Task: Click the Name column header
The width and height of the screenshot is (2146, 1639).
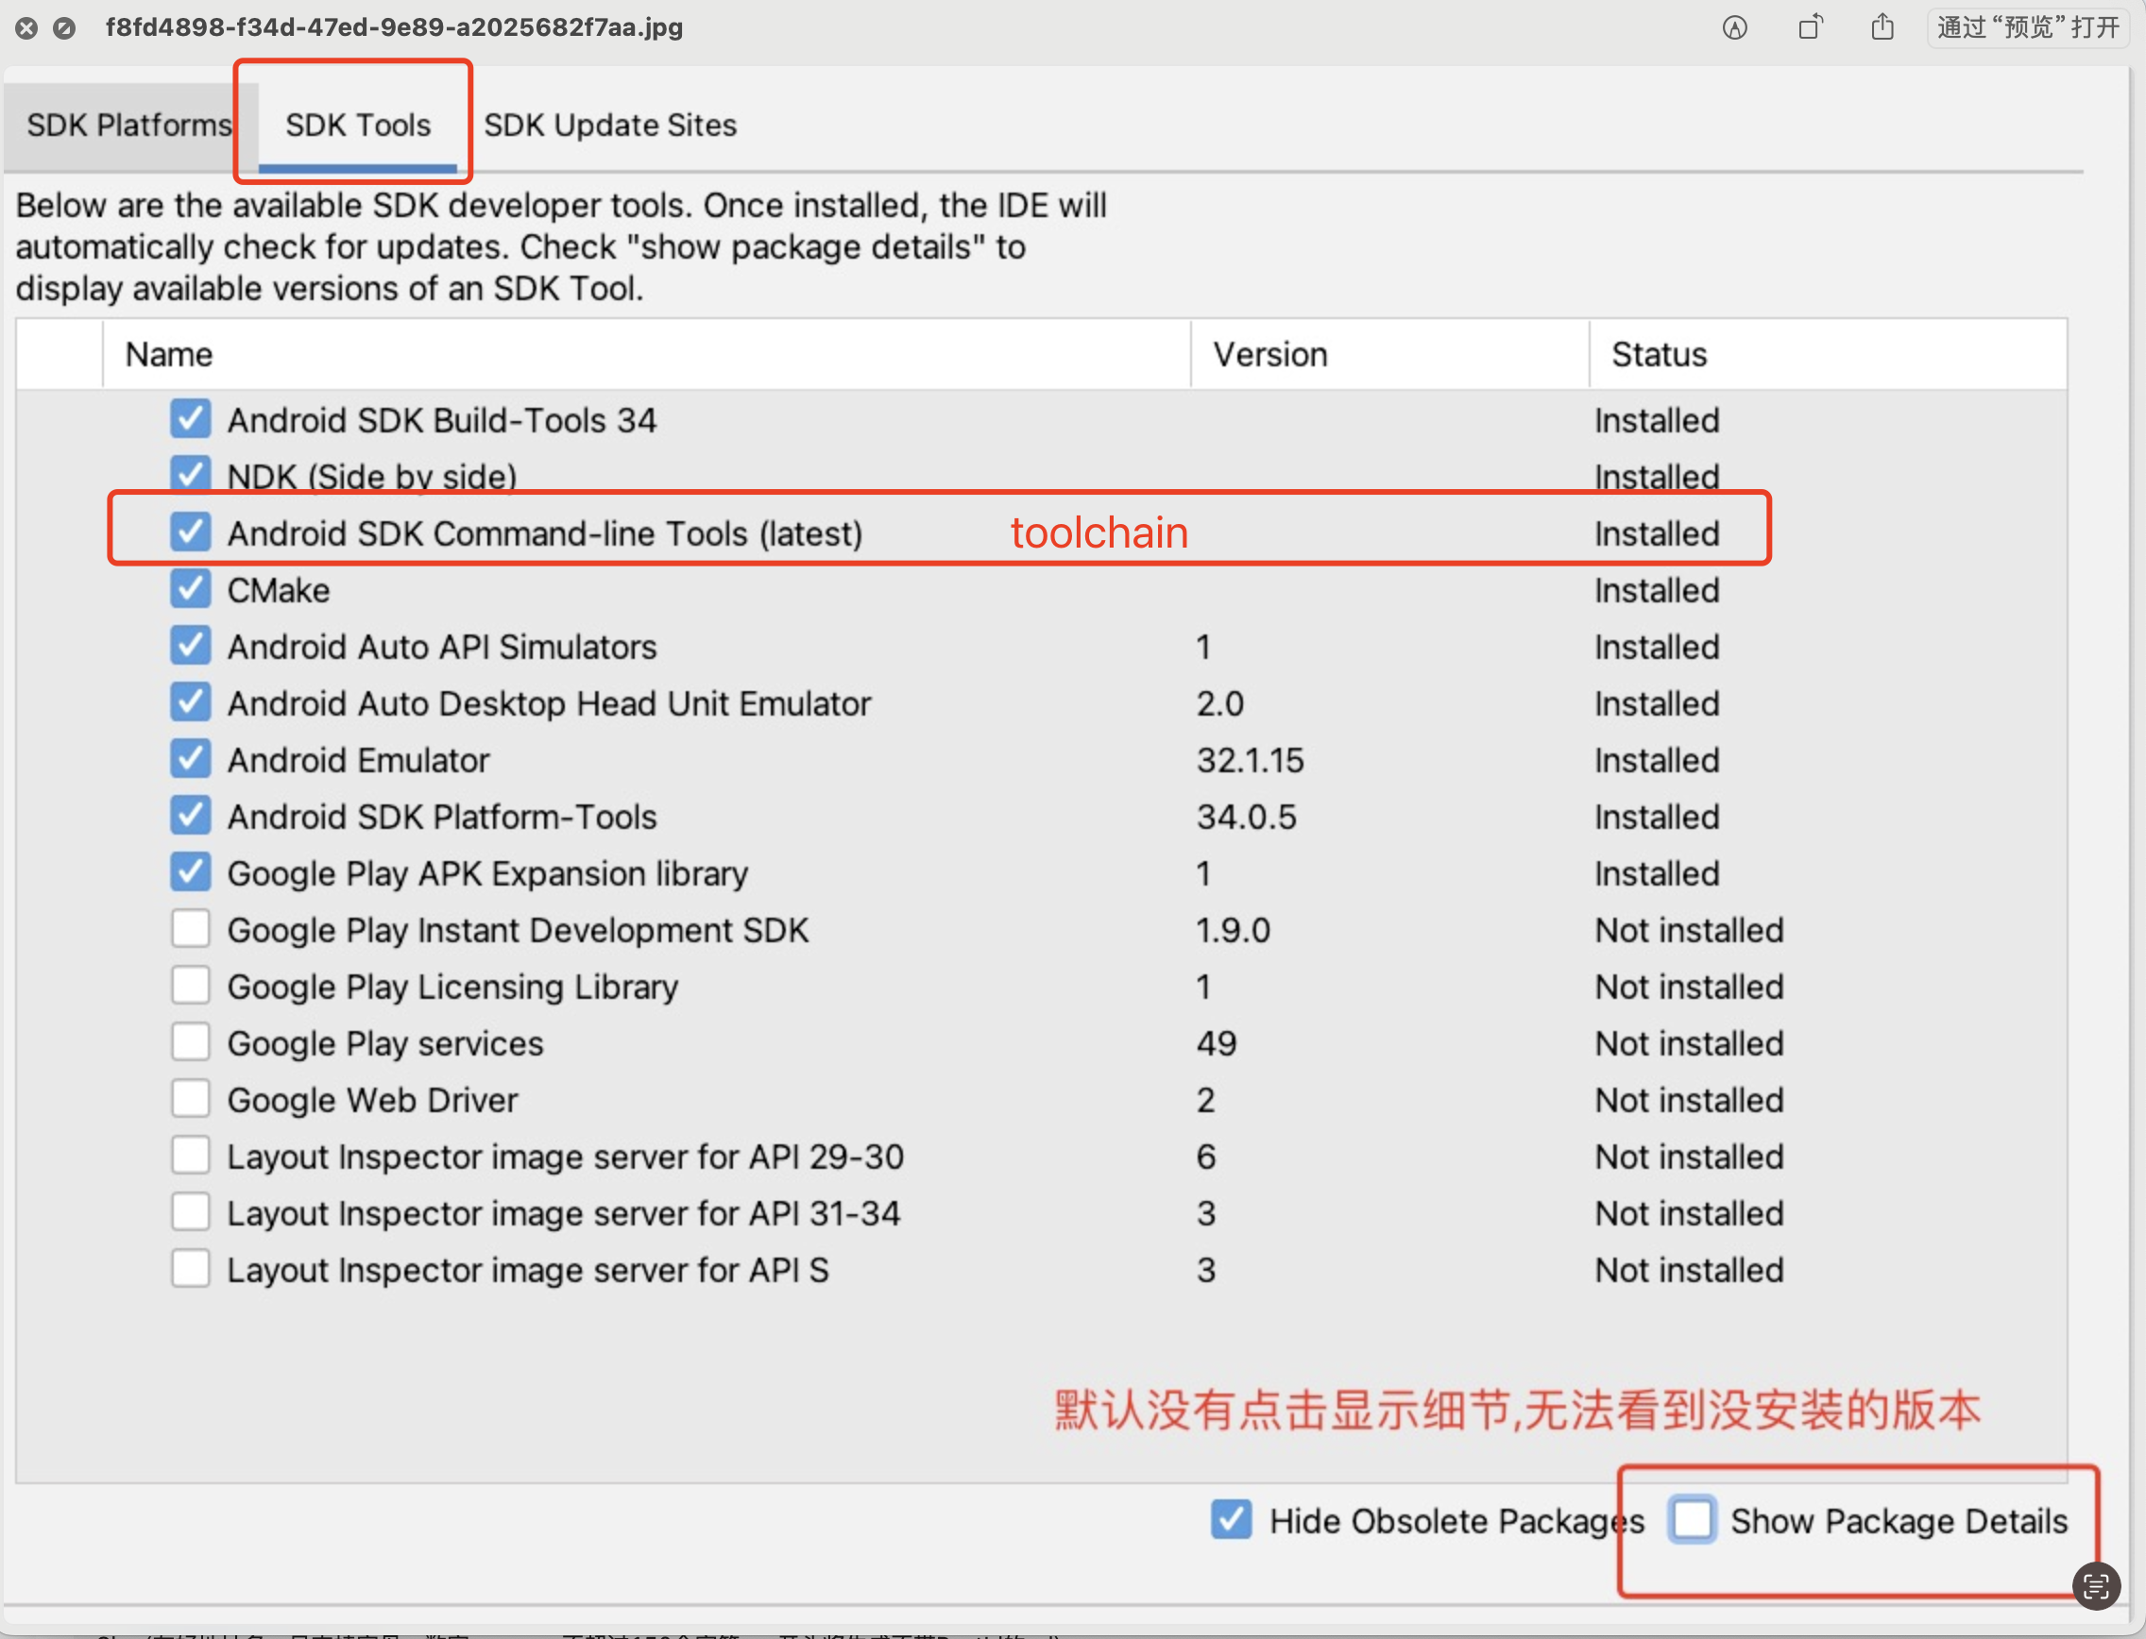Action: coord(169,354)
